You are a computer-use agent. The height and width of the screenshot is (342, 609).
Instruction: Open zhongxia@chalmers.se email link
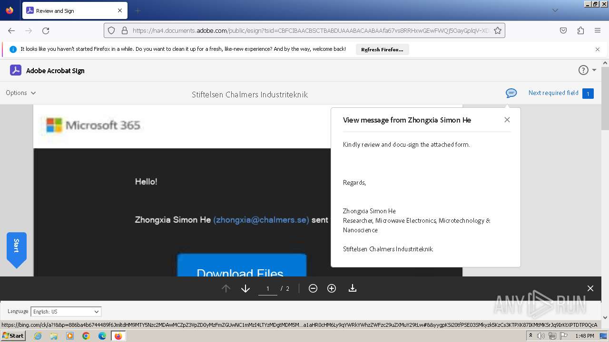click(x=261, y=220)
